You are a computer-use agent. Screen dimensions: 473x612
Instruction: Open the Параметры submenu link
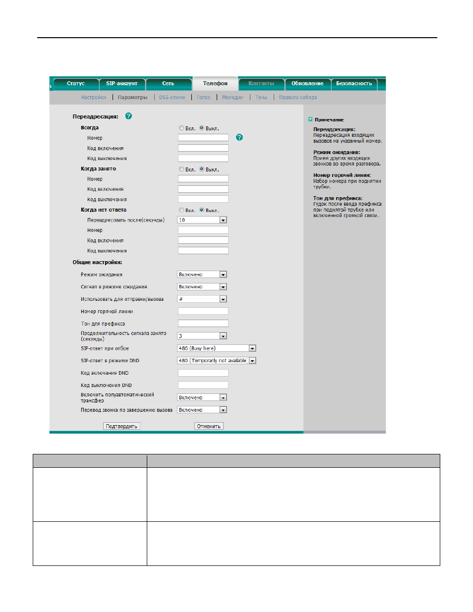[132, 98]
